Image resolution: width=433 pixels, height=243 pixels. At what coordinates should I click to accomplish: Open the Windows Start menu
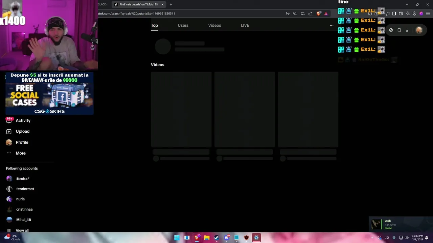[177, 238]
